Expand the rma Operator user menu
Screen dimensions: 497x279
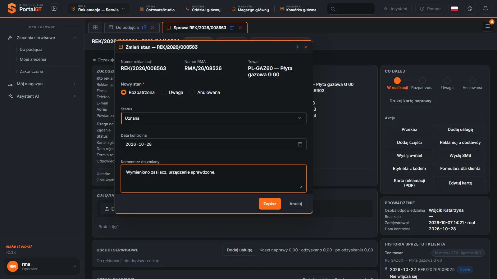[x=42, y=266]
